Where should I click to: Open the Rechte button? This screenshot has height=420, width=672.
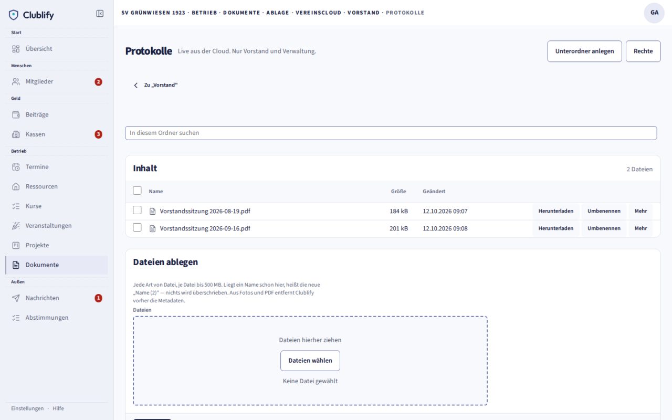pos(643,51)
